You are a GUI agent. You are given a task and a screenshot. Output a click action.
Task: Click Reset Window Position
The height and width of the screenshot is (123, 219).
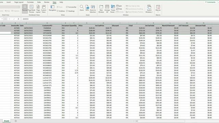pyautogui.click(x=134, y=12)
